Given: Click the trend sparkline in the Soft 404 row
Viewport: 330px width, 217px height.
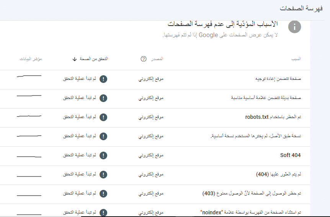Looking at the screenshot, I should (29, 157).
